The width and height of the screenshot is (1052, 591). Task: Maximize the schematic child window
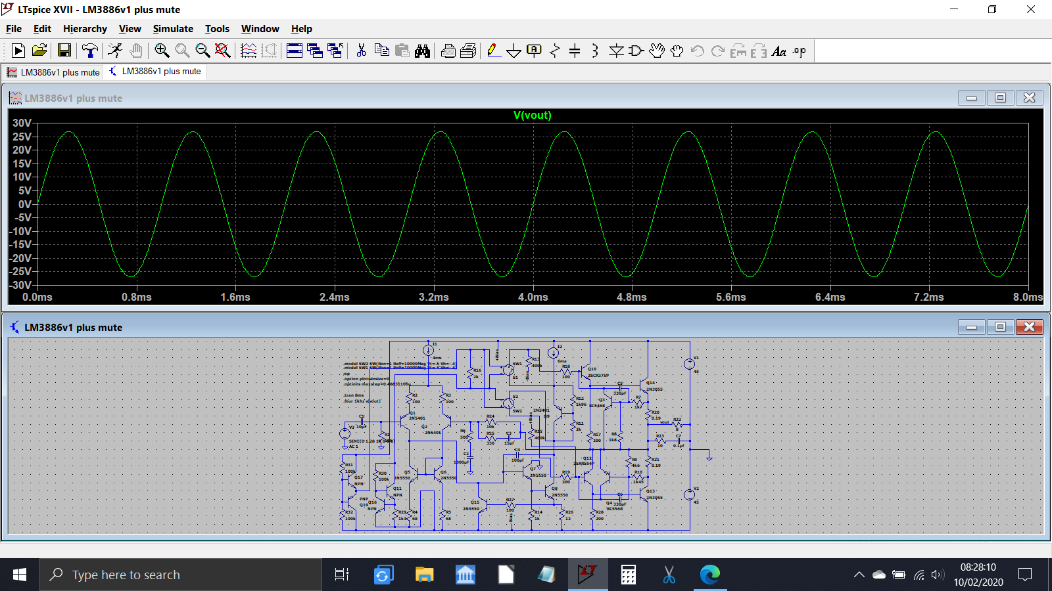point(1000,327)
